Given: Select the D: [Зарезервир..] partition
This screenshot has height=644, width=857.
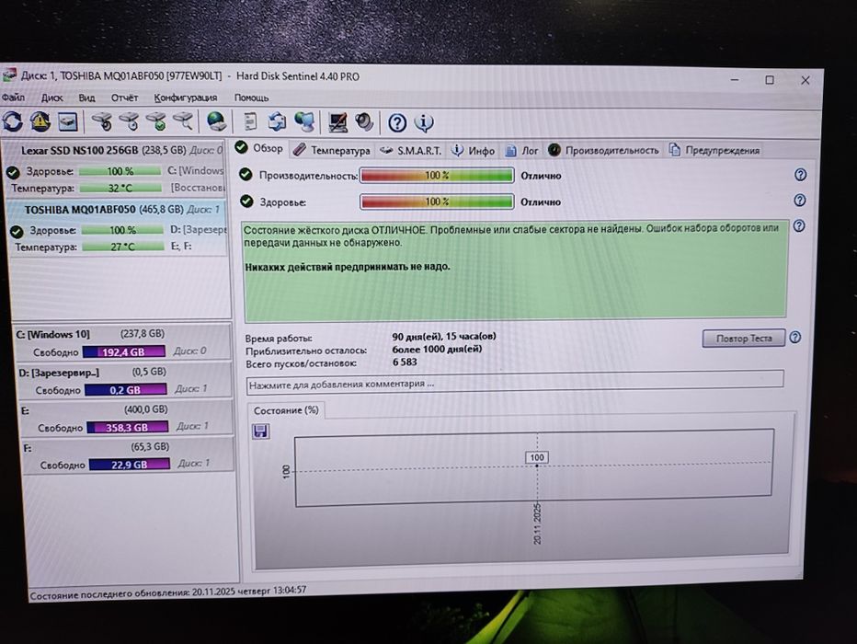Looking at the screenshot, I should [123, 381].
